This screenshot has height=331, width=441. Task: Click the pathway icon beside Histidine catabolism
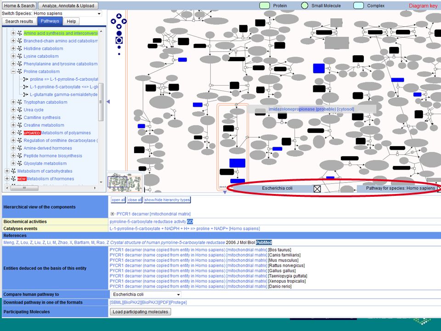(x=20, y=48)
